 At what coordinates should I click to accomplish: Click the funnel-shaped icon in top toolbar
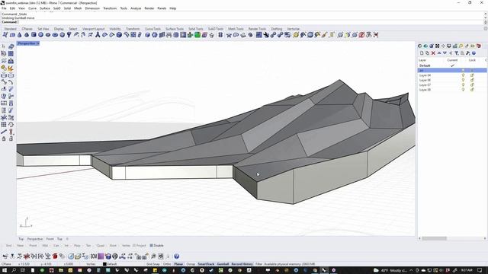coord(69,35)
